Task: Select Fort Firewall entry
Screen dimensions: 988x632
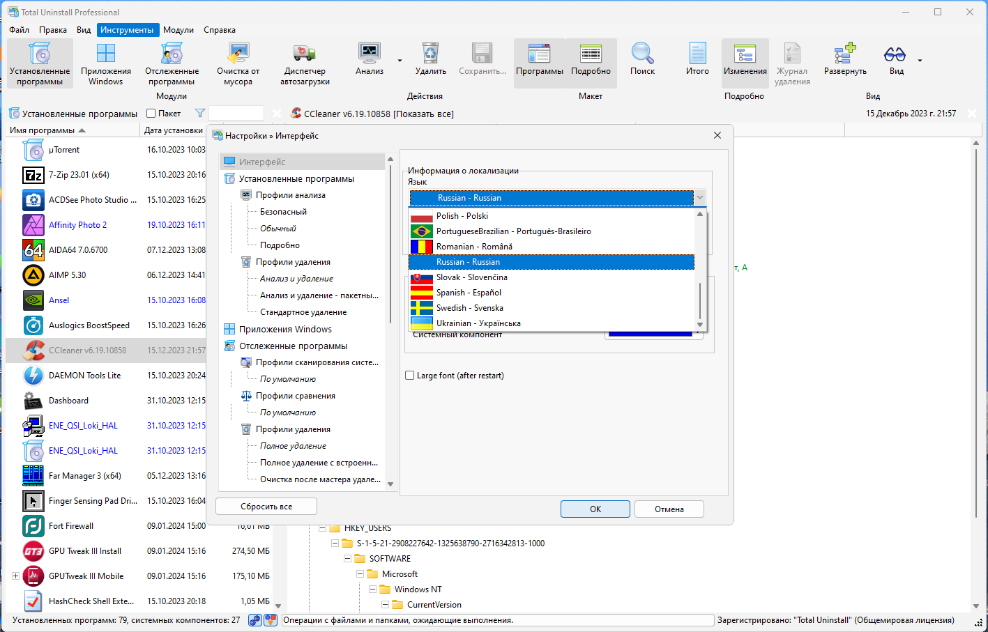Action: (71, 526)
